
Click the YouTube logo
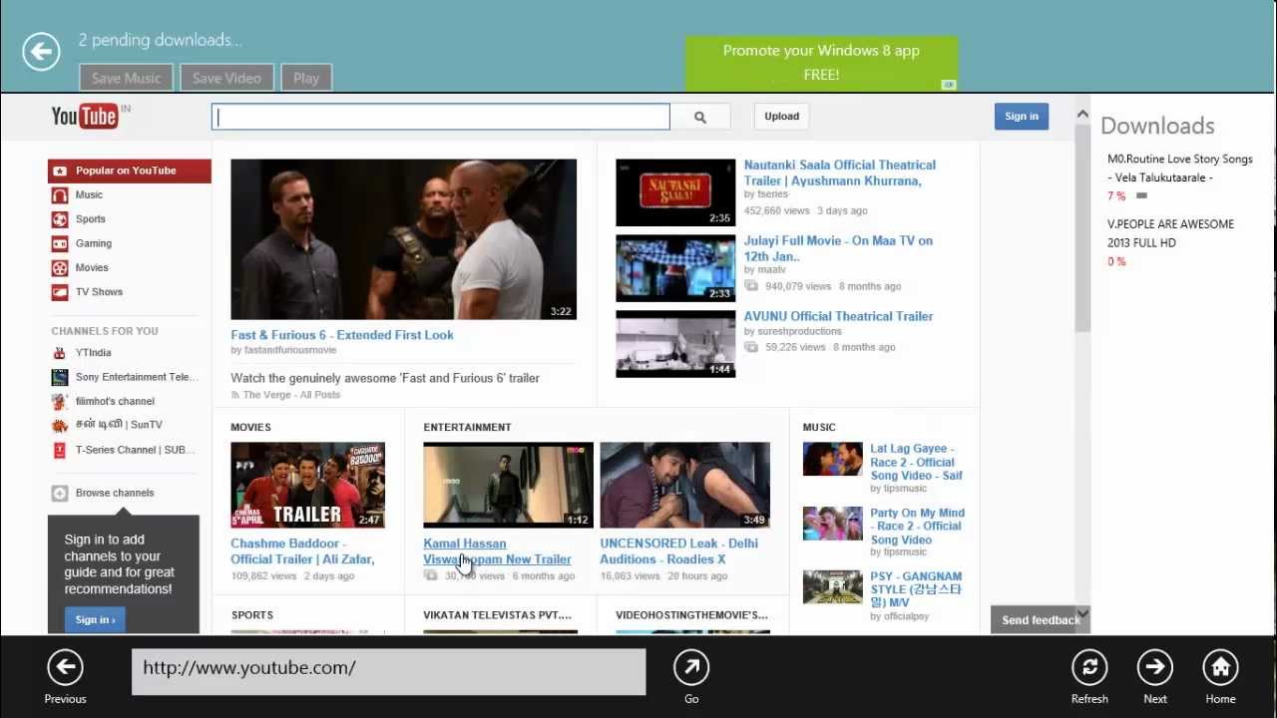coord(85,117)
